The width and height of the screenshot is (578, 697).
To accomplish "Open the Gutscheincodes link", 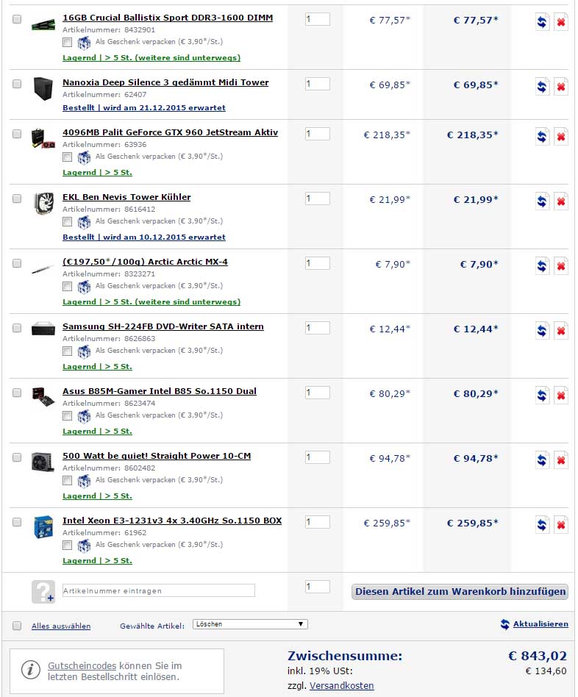I will point(82,666).
